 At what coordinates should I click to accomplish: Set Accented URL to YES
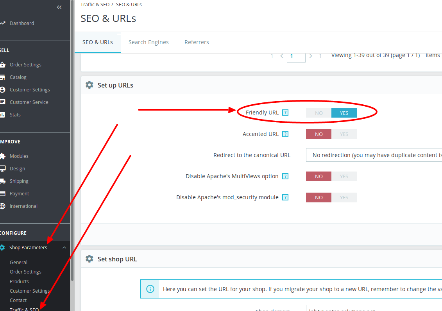coord(344,134)
